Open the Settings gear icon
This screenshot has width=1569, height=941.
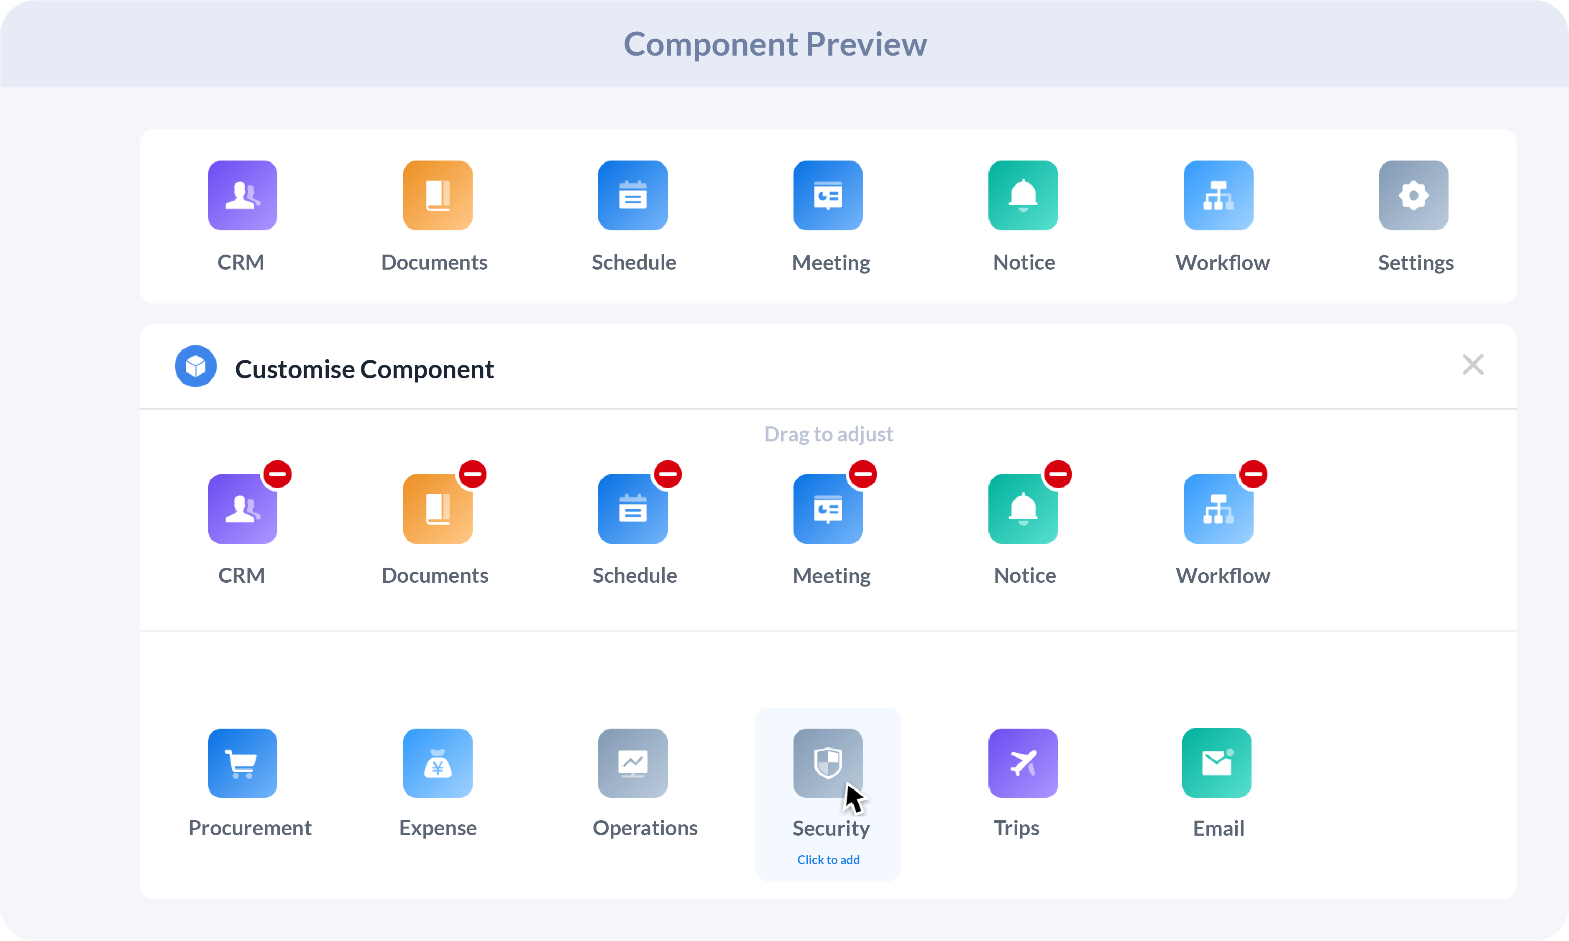coord(1413,195)
